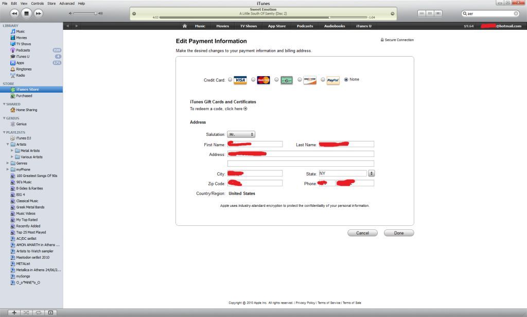Viewport: 527px width, 317px height.
Task: Switch to the Podcasts store tab
Action: click(x=305, y=26)
